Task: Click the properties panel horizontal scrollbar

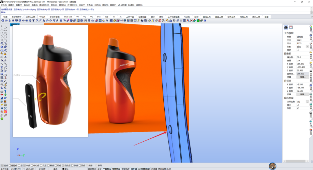Action: point(295,161)
